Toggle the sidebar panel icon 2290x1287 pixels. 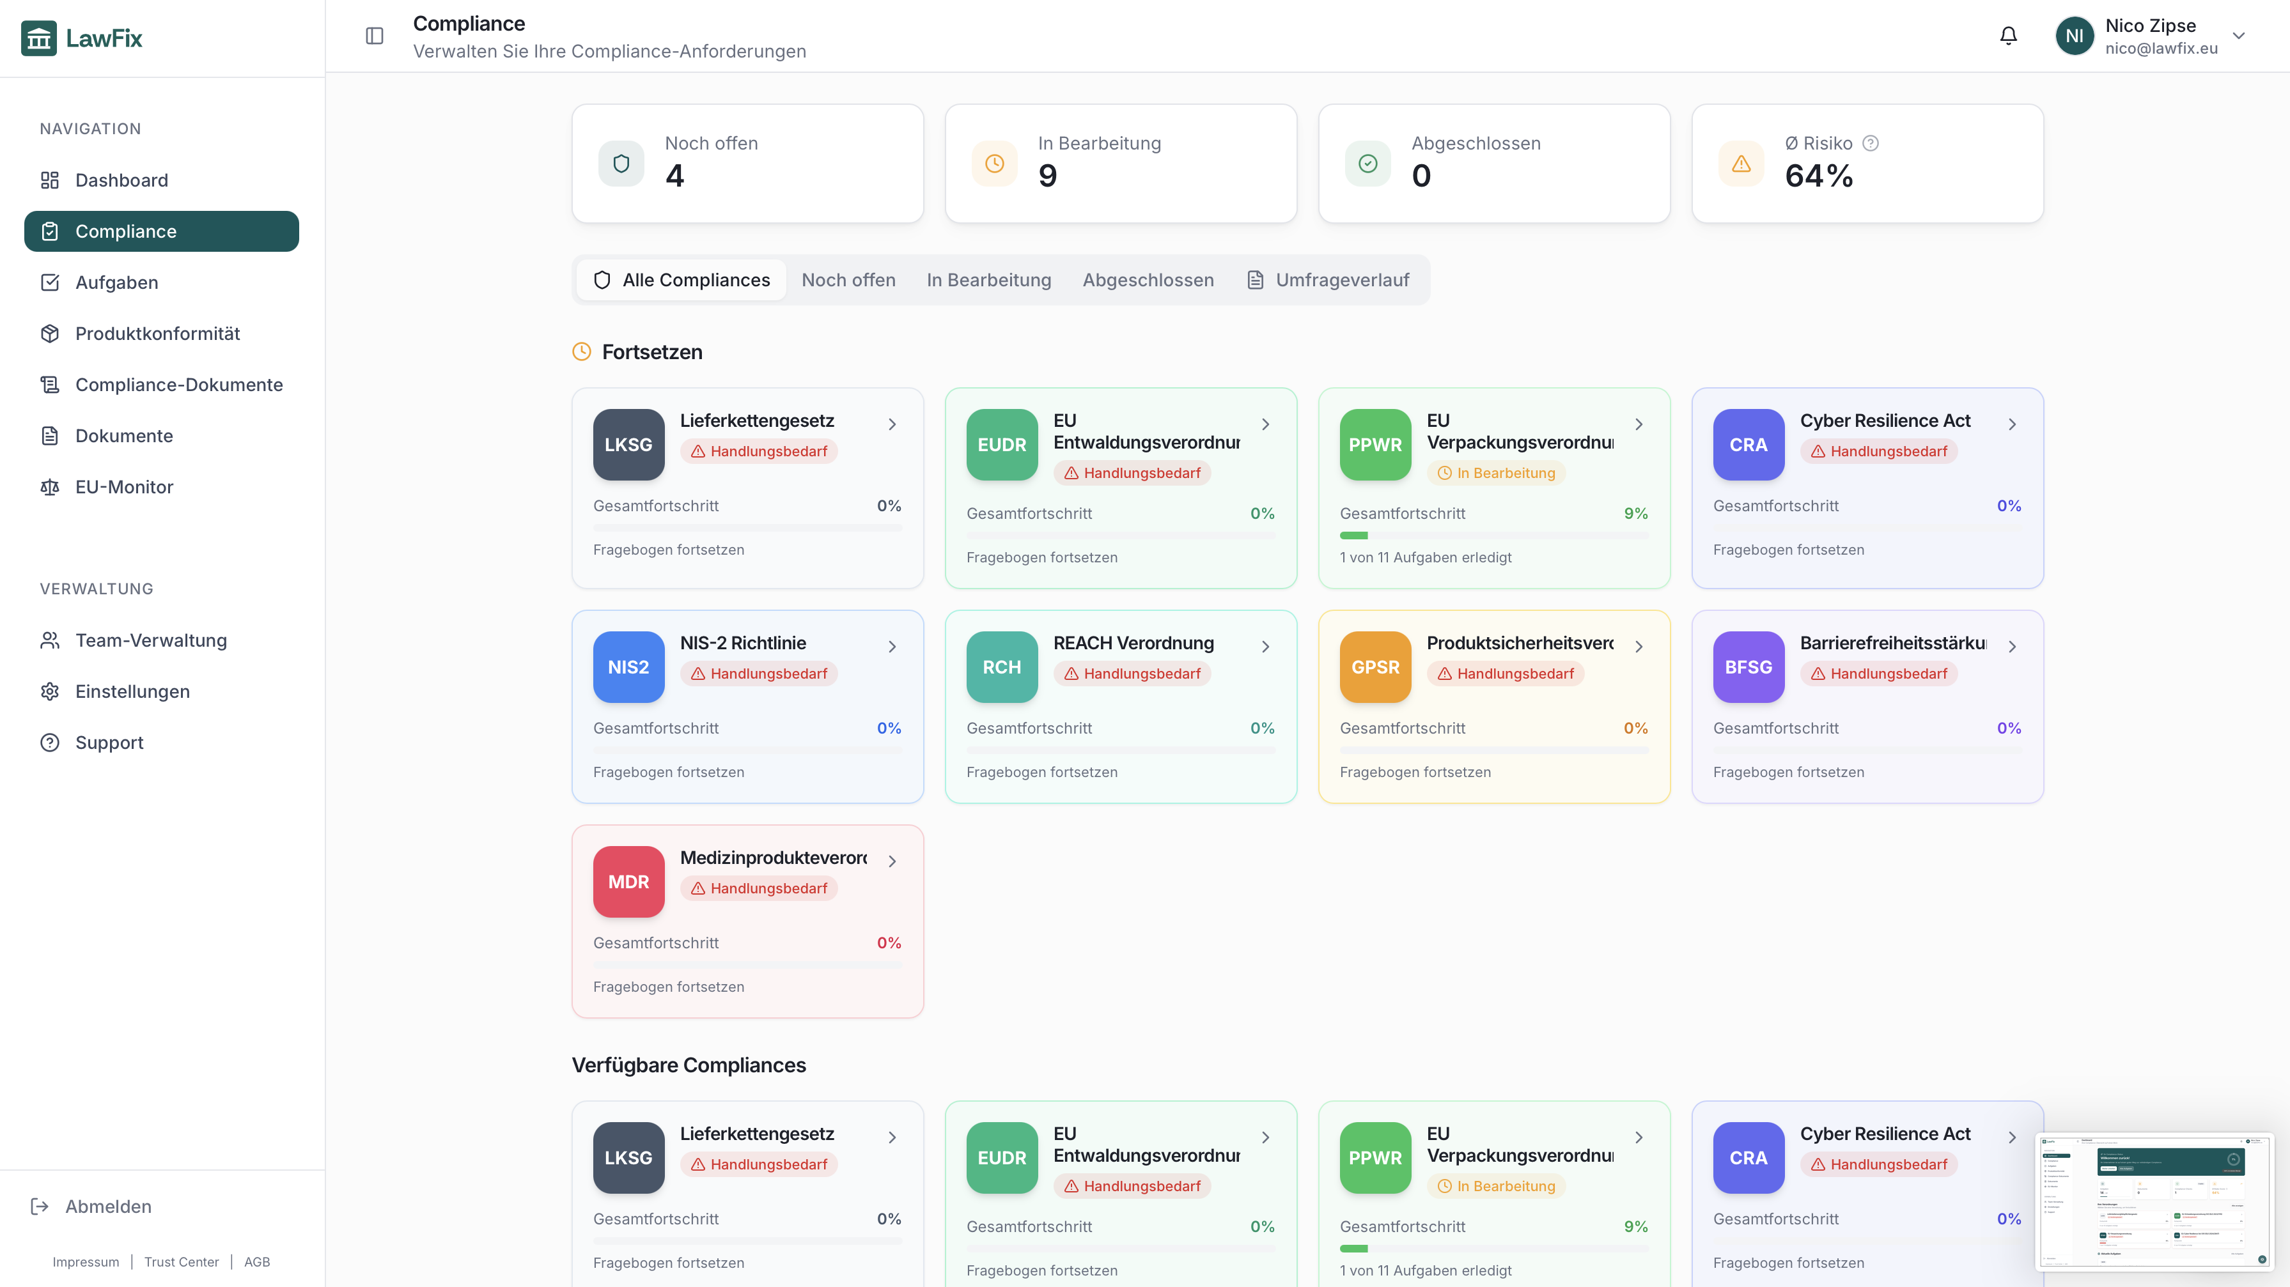click(x=374, y=36)
